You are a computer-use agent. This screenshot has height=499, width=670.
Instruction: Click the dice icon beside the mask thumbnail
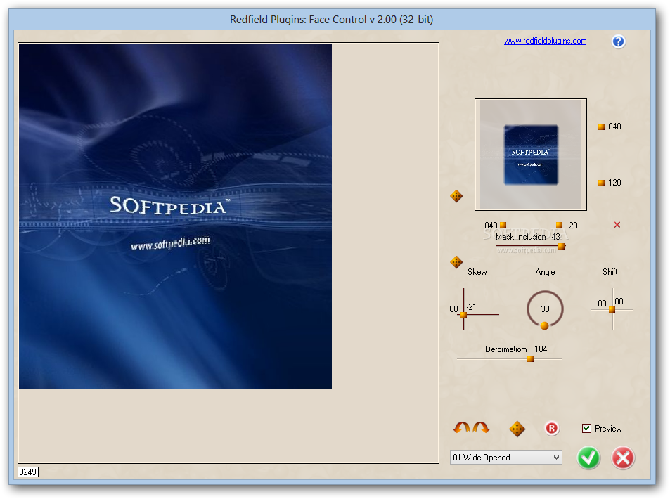[456, 196]
